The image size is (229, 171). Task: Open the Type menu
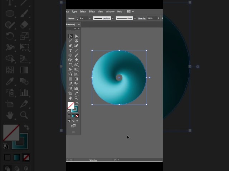[74, 11]
